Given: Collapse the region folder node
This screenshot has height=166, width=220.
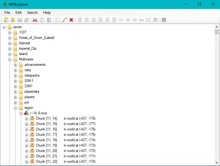Looking at the screenshot, I should tap(15, 108).
